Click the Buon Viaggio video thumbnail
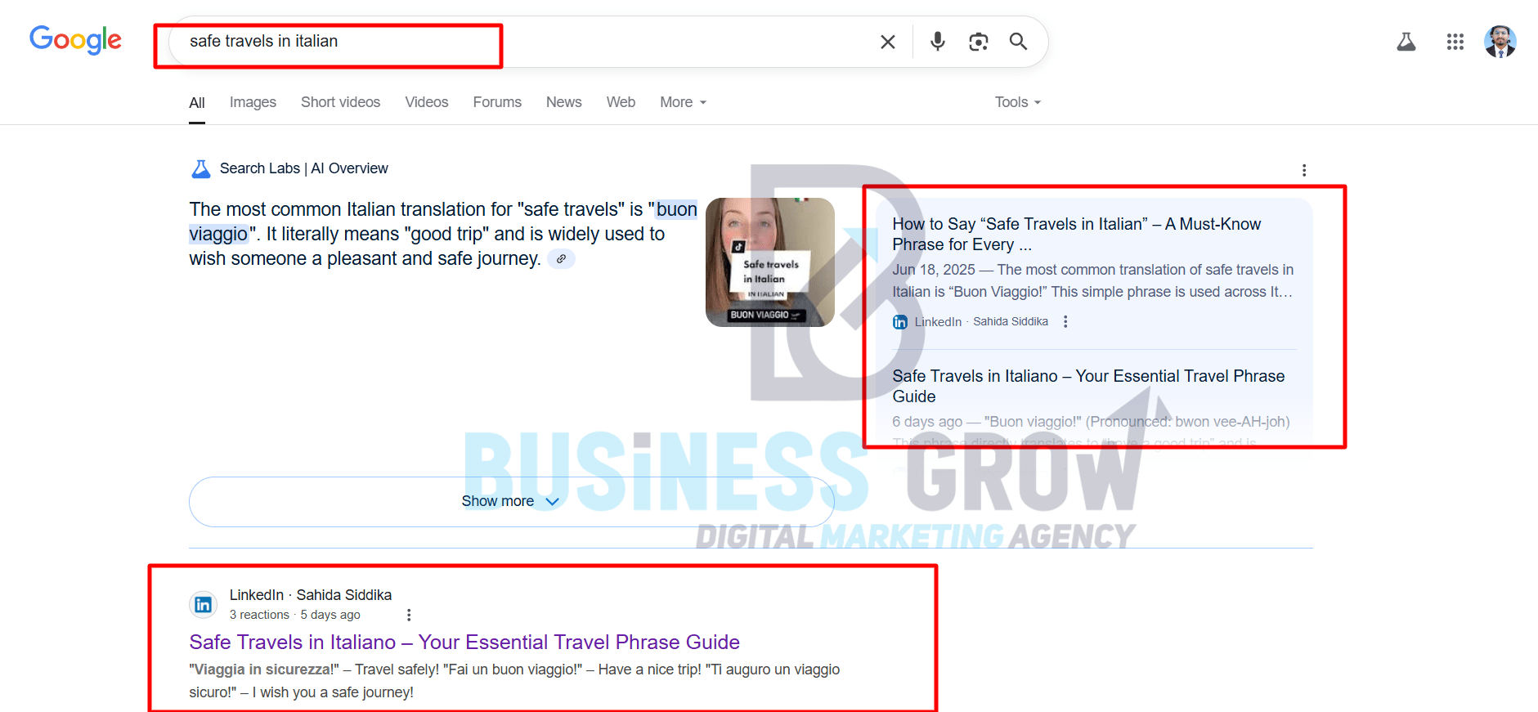 pyautogui.click(x=770, y=262)
